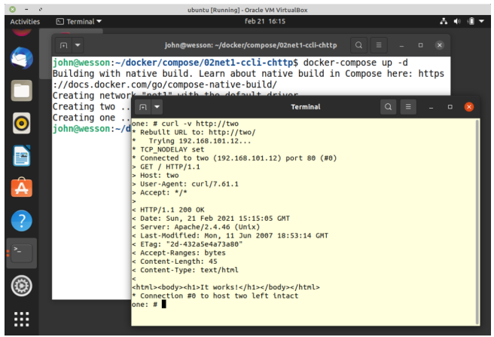
Task: Show Applications grid in the dock
Action: [x=21, y=318]
